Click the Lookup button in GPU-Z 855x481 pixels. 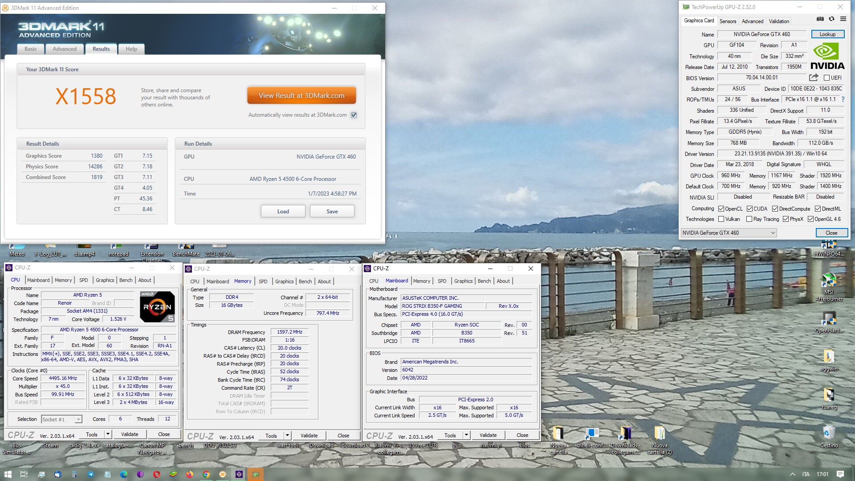tap(827, 34)
